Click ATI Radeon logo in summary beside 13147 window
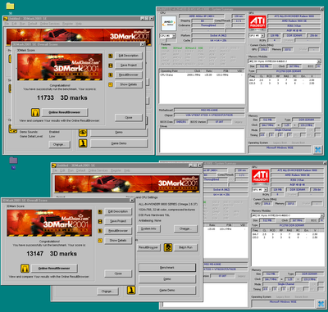 pos(260,176)
